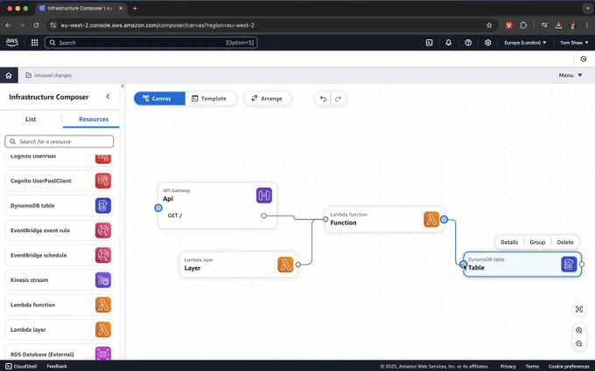Select the Kinesis stream resource label
Image resolution: width=595 pixels, height=371 pixels.
click(29, 280)
